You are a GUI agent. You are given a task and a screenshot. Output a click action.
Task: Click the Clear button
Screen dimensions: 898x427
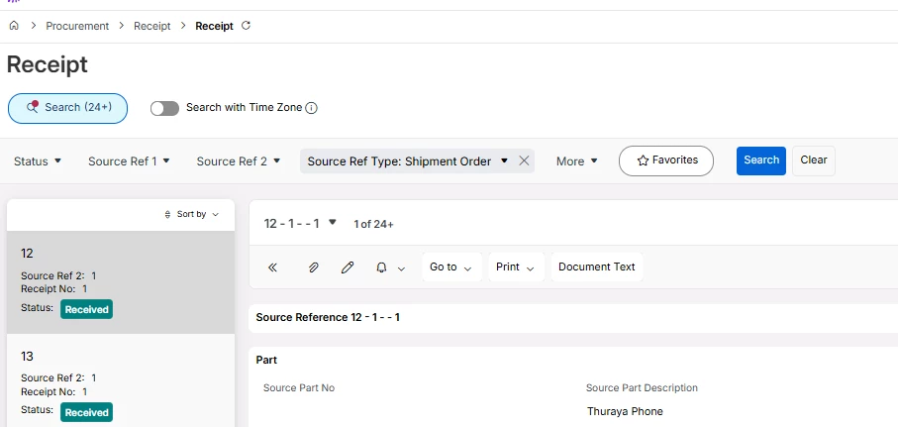pyautogui.click(x=813, y=160)
